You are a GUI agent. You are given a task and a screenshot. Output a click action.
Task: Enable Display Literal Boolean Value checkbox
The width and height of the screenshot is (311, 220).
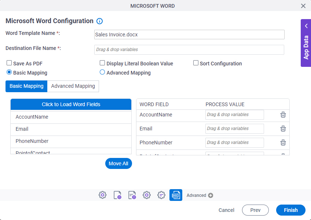click(x=102, y=63)
